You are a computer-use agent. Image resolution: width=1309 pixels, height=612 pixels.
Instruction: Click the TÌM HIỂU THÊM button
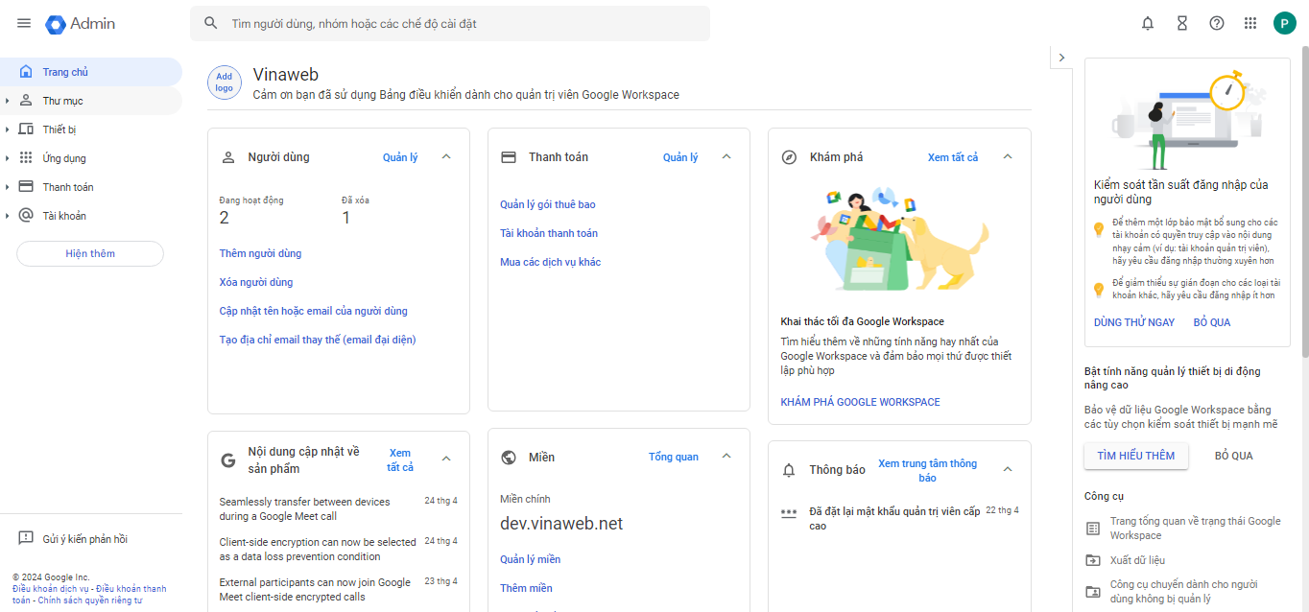click(1136, 456)
